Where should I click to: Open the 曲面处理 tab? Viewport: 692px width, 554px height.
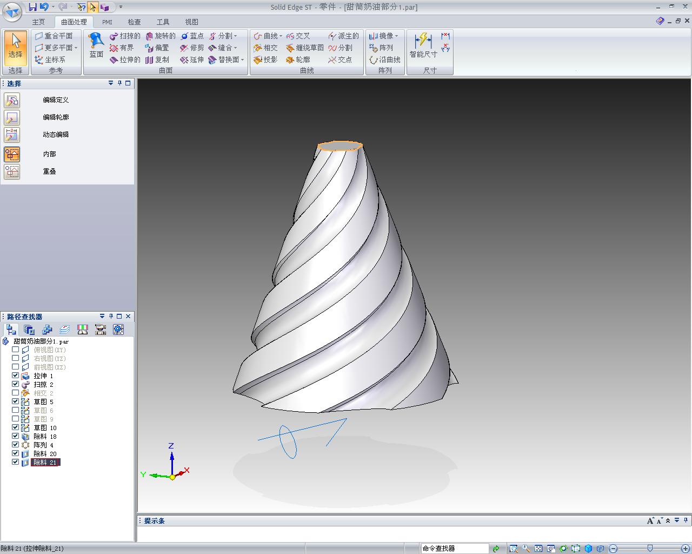click(74, 22)
